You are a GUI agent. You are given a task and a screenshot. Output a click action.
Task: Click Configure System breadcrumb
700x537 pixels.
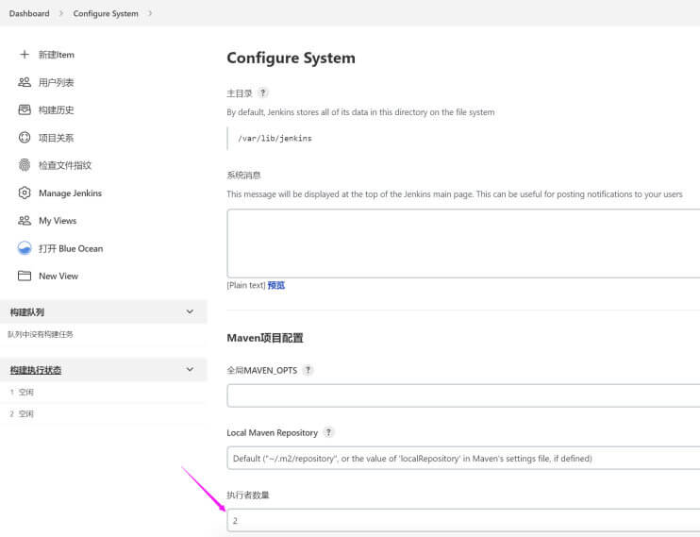click(x=106, y=13)
